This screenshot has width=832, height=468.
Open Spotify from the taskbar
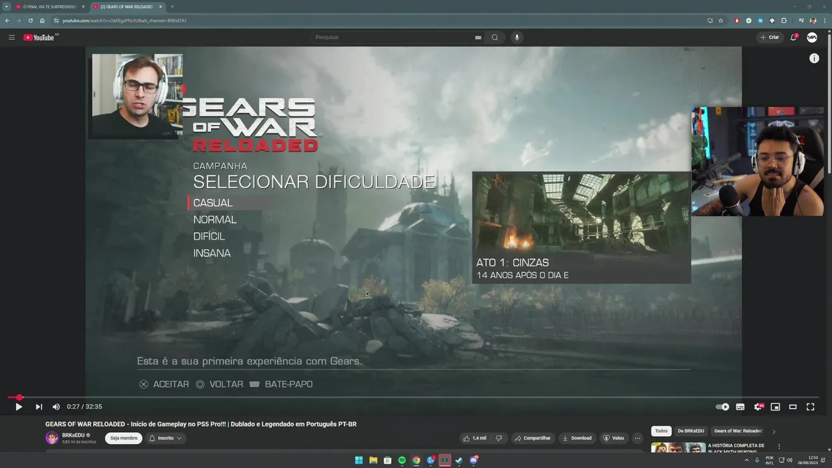click(x=402, y=460)
